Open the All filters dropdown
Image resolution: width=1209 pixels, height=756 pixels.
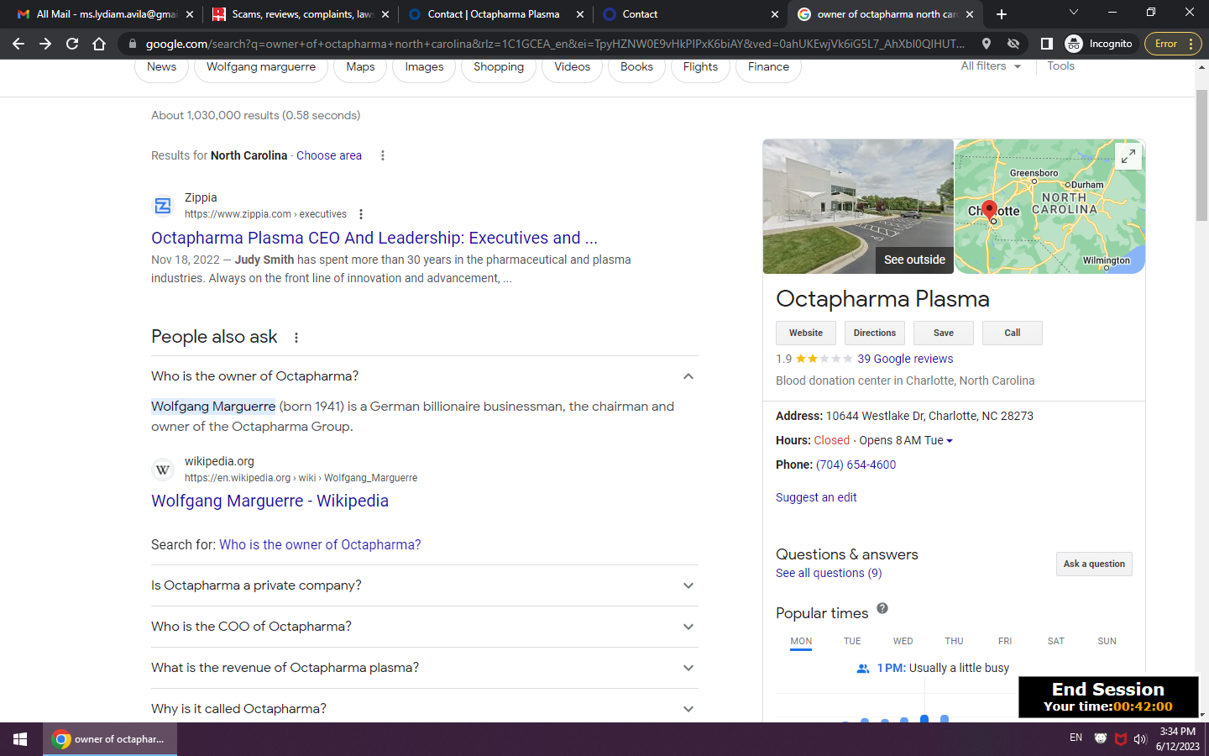(991, 66)
